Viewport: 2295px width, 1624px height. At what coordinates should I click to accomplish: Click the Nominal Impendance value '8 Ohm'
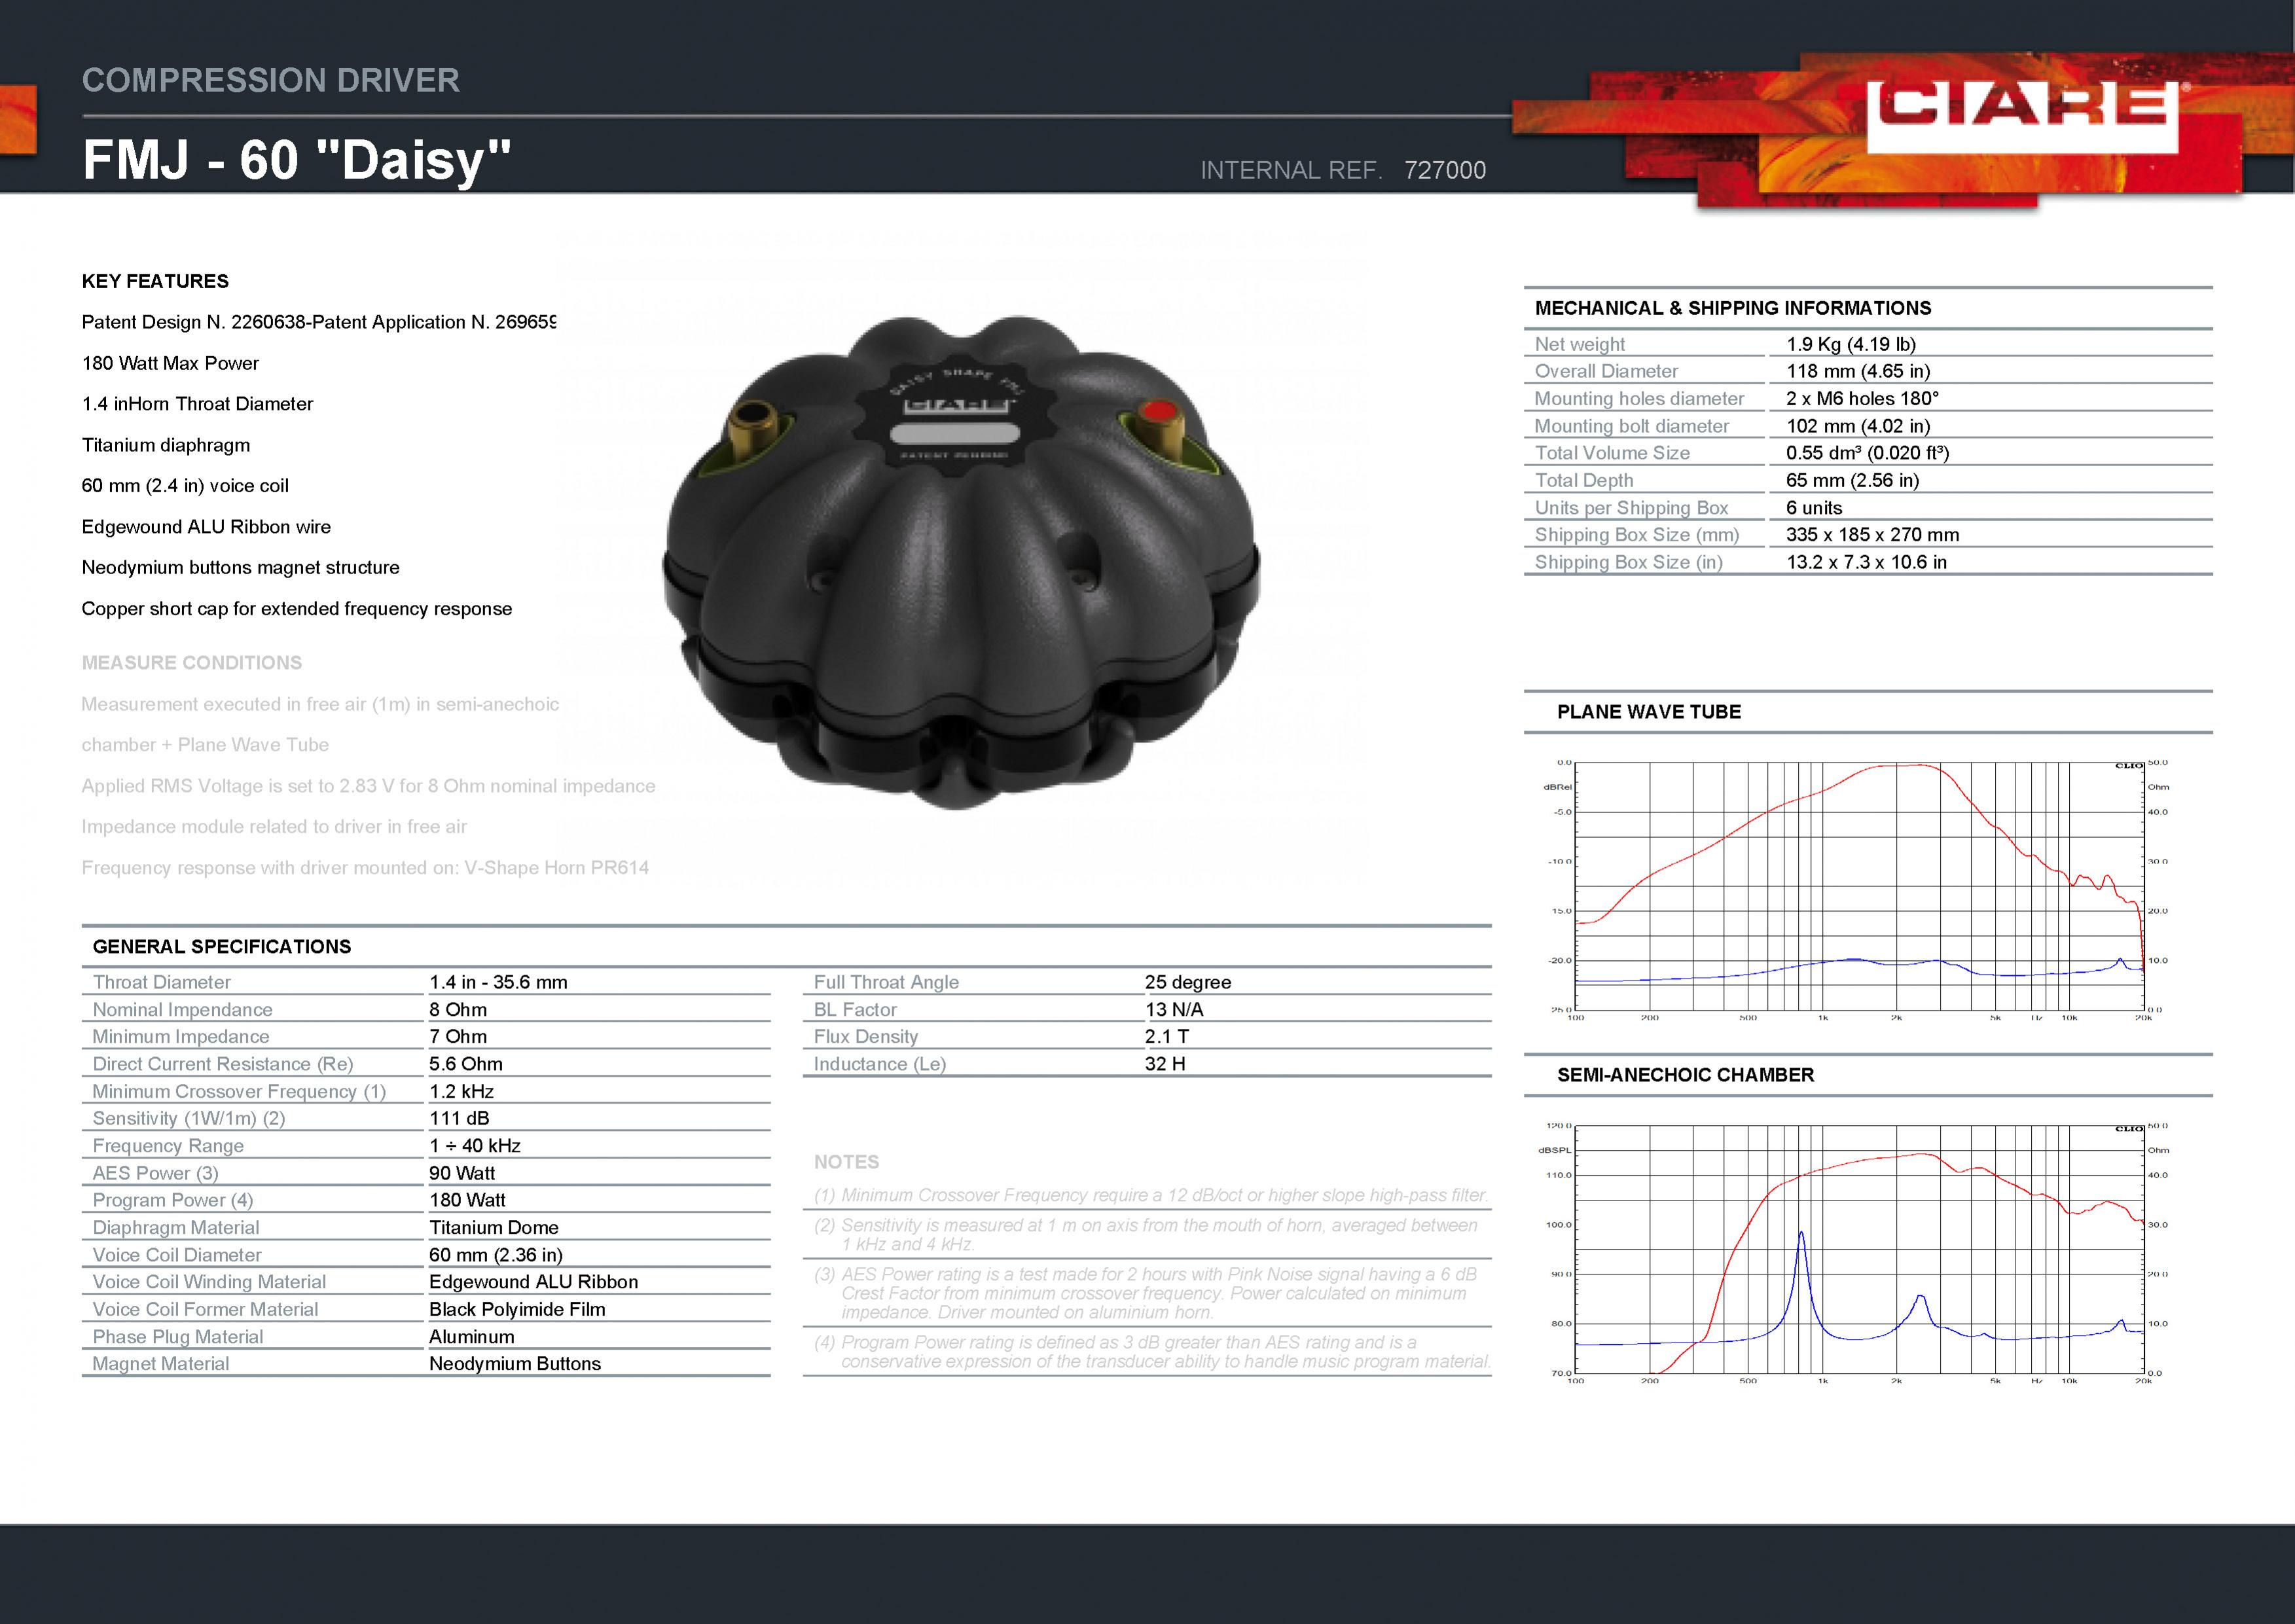pos(458,1010)
